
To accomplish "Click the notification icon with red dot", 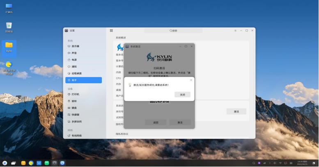I will [x=286, y=163].
